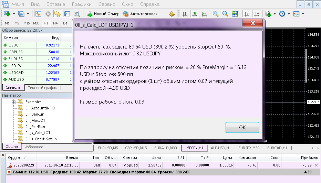
Task: Open the Strategy Tester icon
Action: pos(77,14)
